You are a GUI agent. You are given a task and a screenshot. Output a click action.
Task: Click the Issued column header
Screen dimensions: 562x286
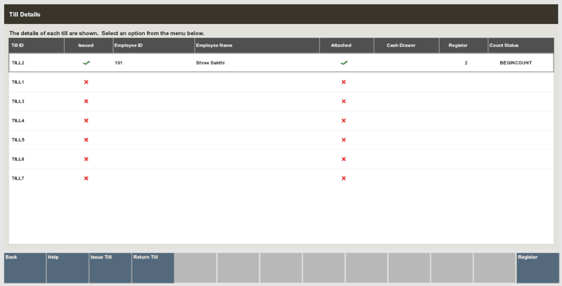point(89,46)
